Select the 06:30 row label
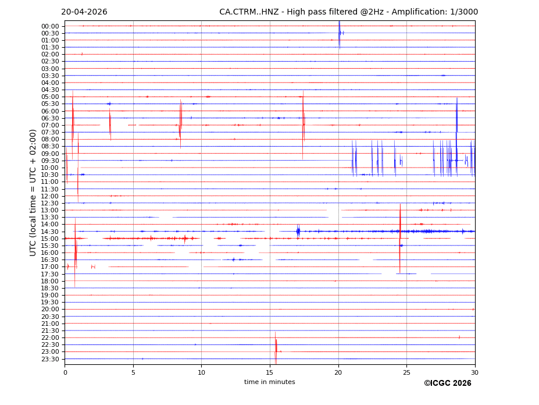 click(49, 118)
